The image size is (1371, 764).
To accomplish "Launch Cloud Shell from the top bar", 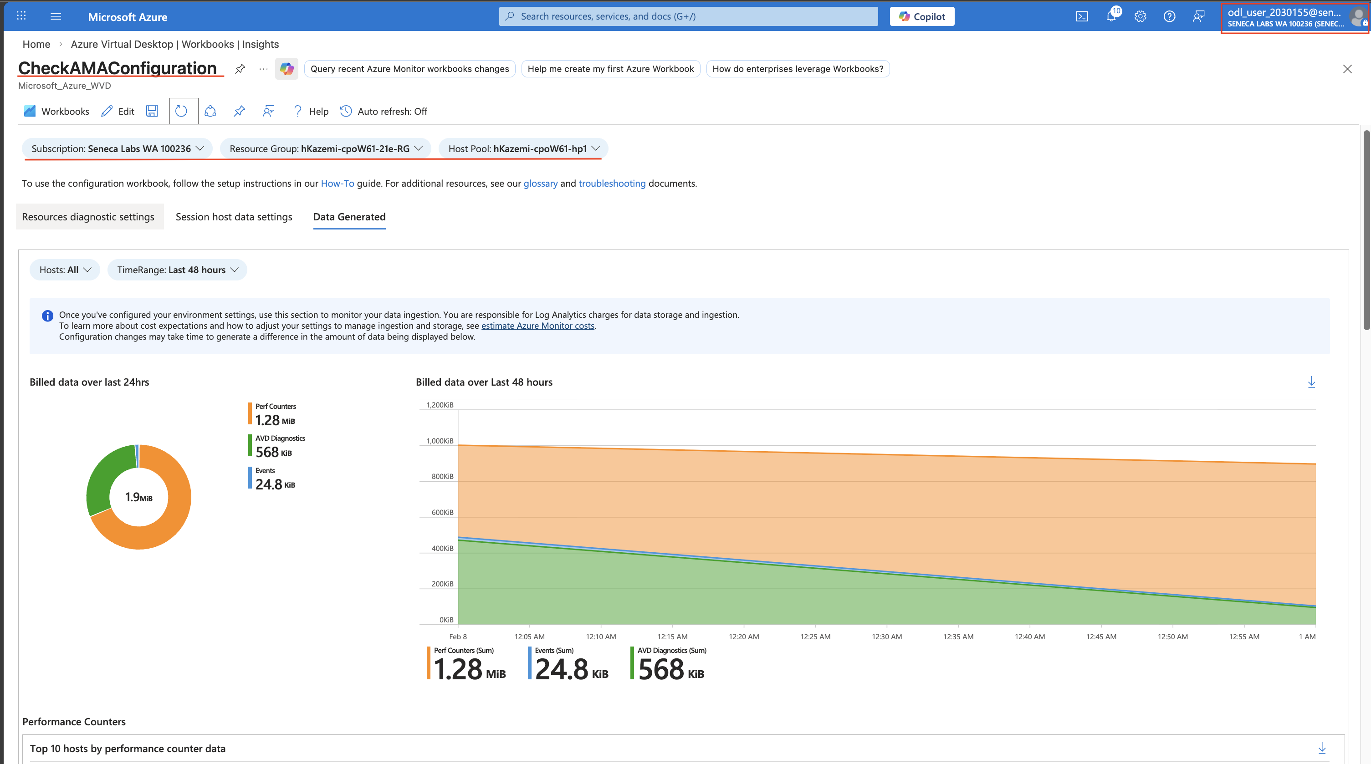I will coord(1082,16).
